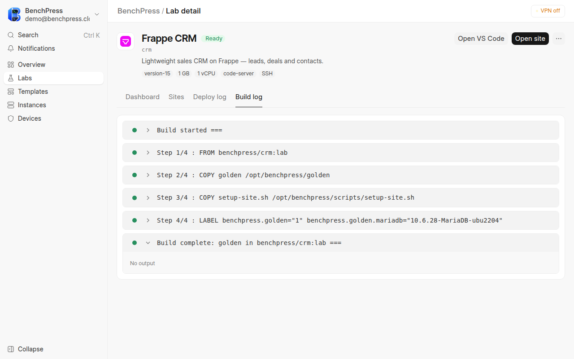Image resolution: width=574 pixels, height=359 pixels.
Task: Open Instances in the sidebar
Action: pos(54,105)
